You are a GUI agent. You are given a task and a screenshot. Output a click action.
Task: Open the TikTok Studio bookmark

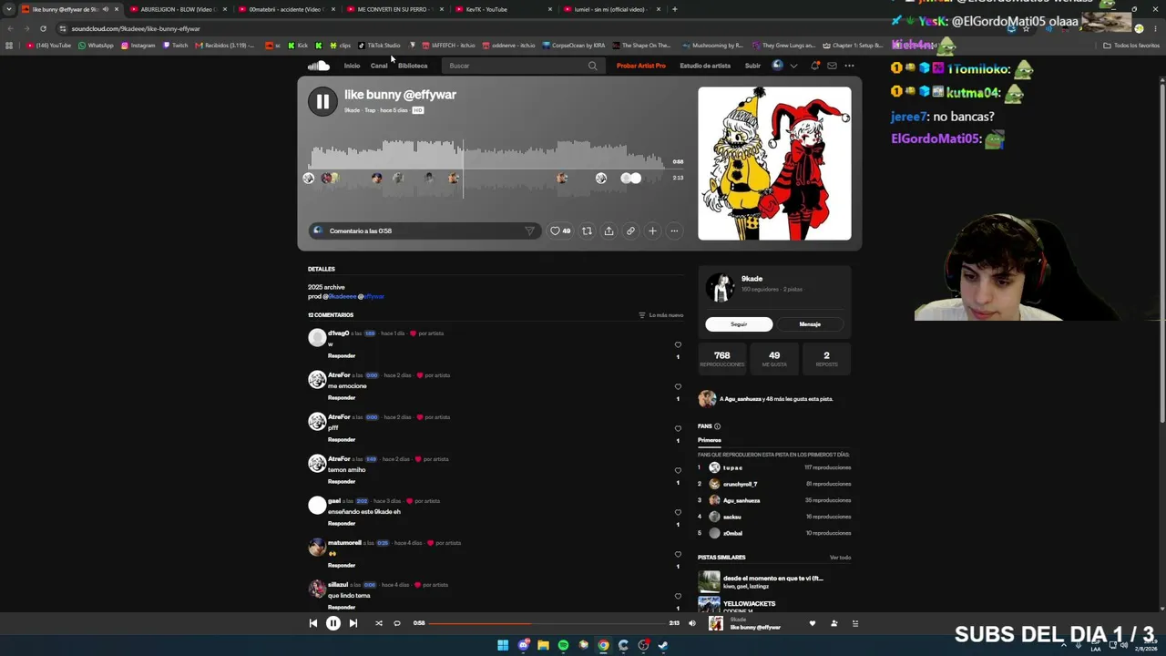coord(379,46)
